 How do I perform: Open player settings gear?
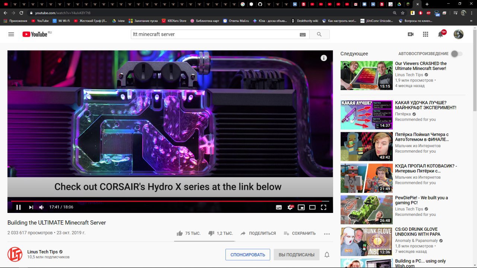tap(290, 207)
